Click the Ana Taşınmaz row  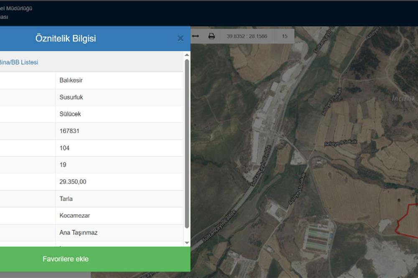pyautogui.click(x=119, y=232)
